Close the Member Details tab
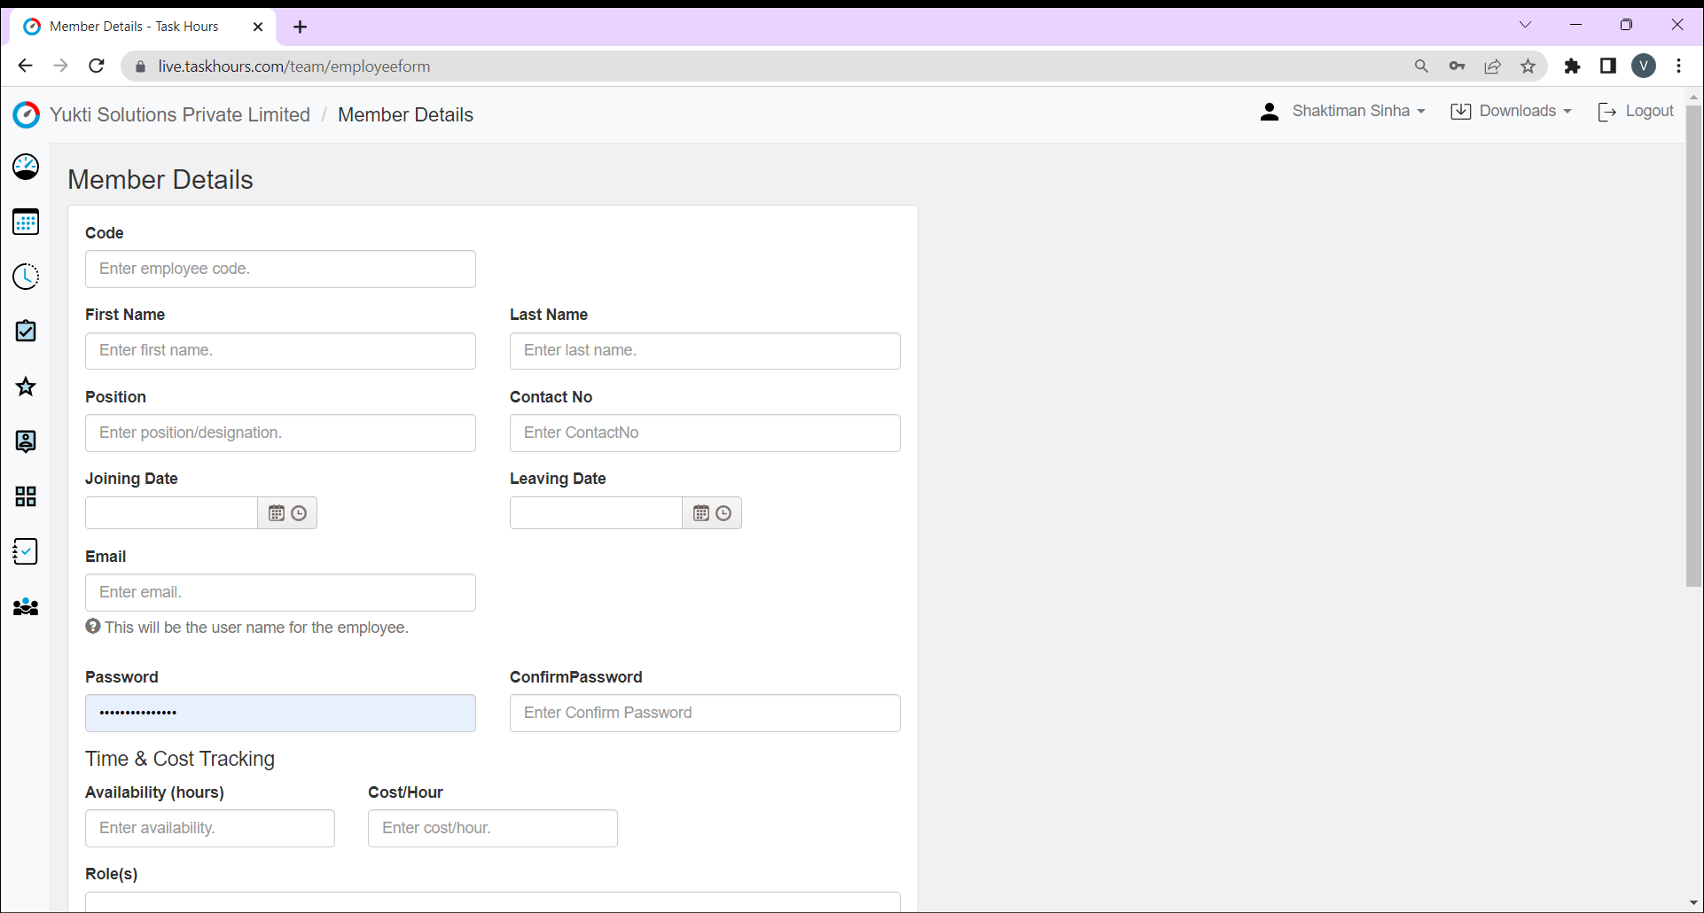Image resolution: width=1704 pixels, height=913 pixels. click(x=258, y=27)
